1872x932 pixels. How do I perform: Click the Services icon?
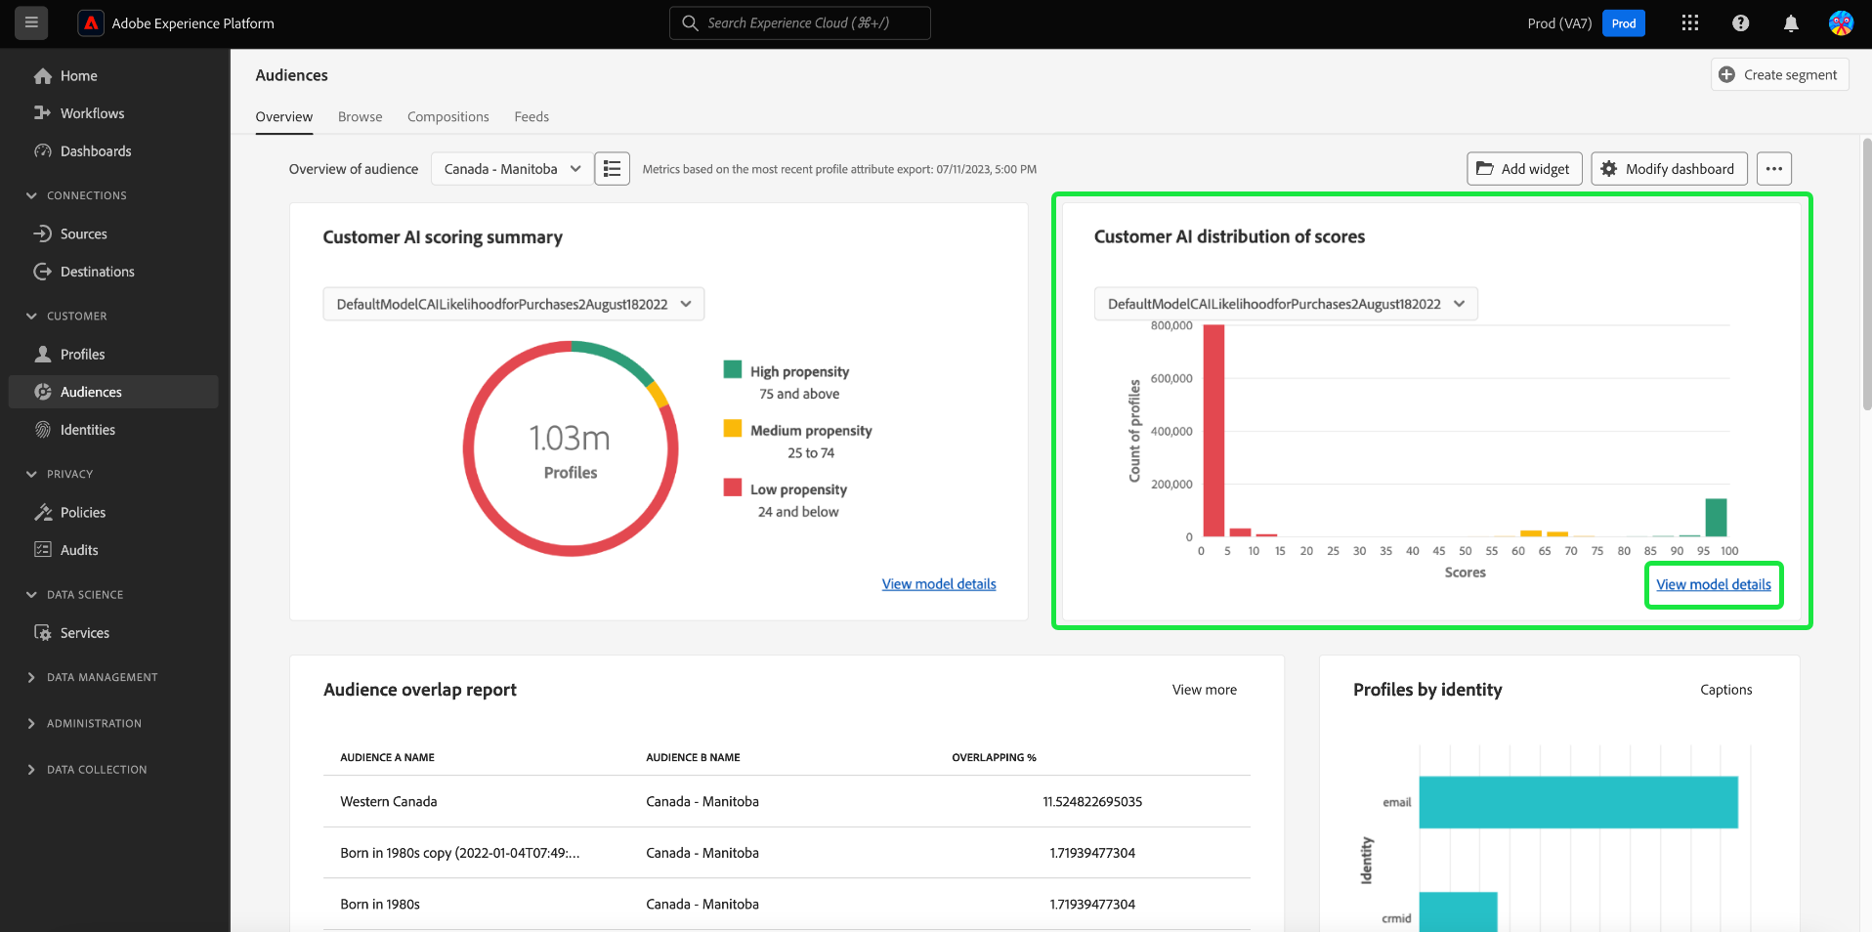pos(43,633)
